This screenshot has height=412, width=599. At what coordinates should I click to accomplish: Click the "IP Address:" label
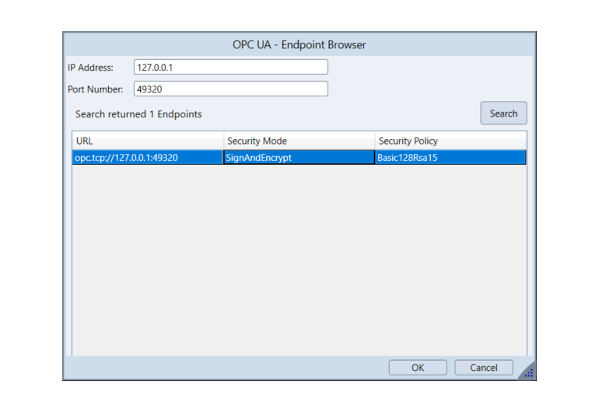90,68
